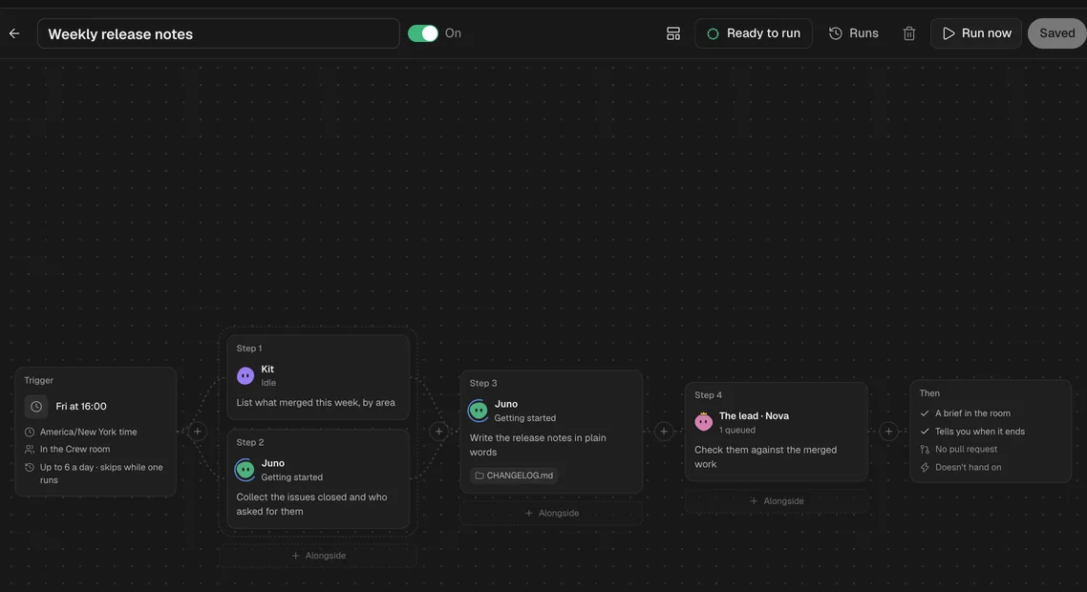Open Step 3 write release notes text

(x=538, y=445)
